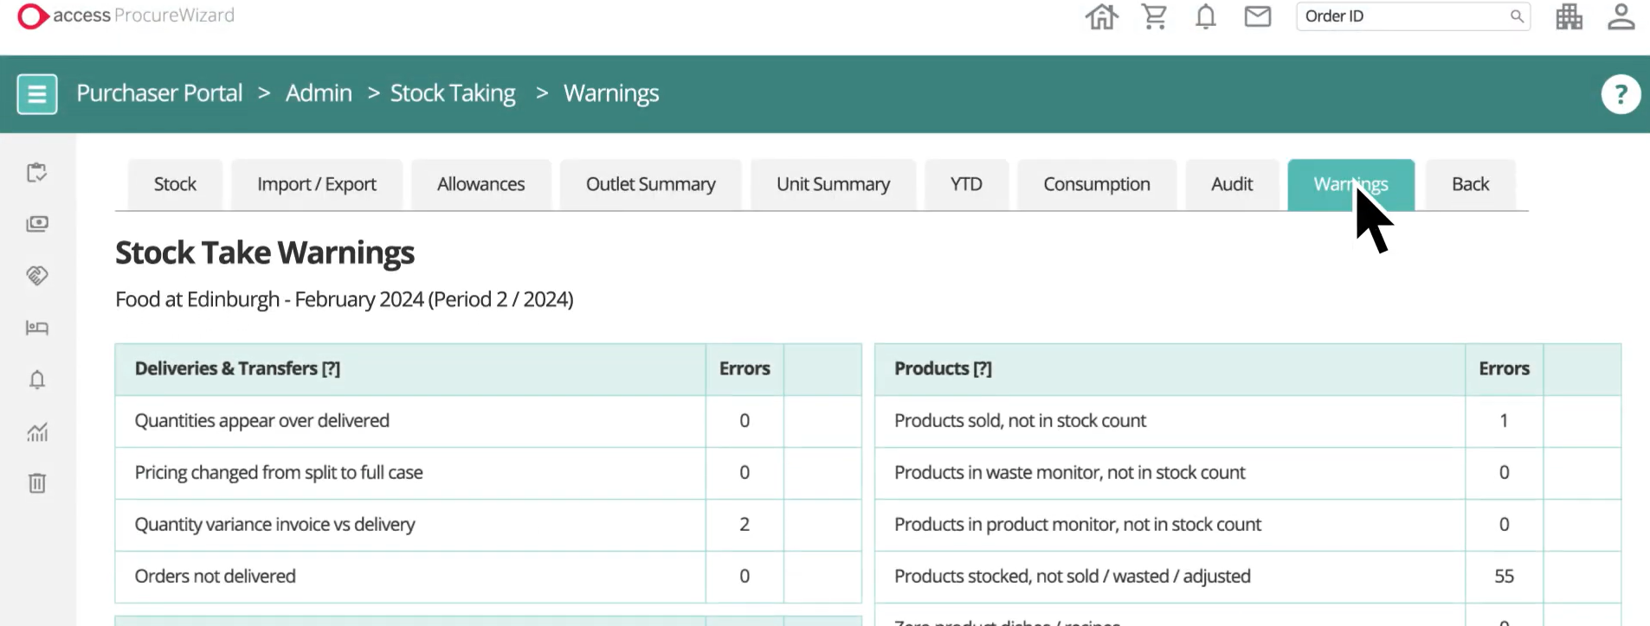Image resolution: width=1650 pixels, height=626 pixels.
Task: Open the shopping cart icon
Action: (x=1154, y=16)
